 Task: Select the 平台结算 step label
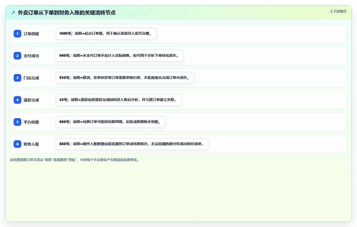tap(31, 122)
